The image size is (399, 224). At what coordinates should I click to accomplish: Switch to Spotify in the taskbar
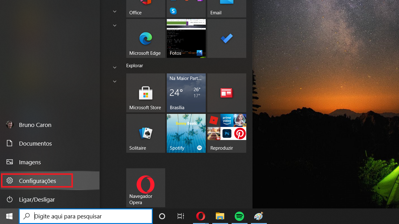point(239,216)
